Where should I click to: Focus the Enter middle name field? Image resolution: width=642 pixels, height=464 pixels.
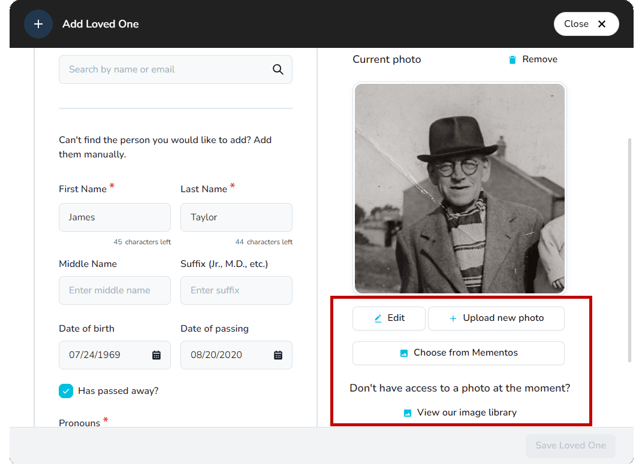[114, 290]
